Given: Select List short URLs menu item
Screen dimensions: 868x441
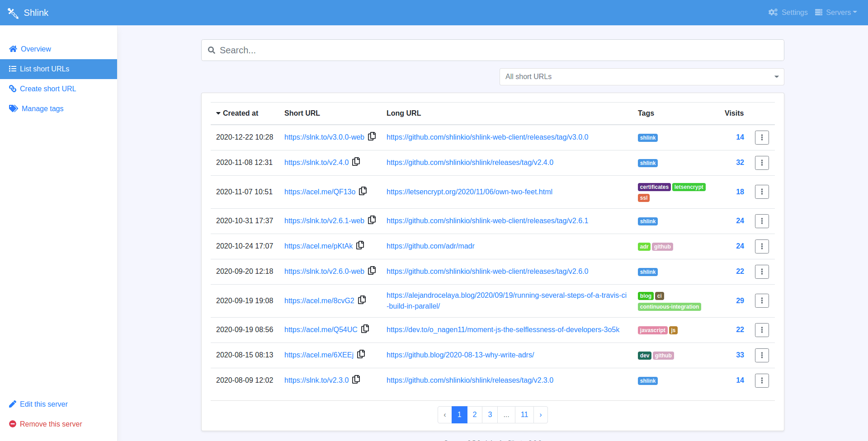Looking at the screenshot, I should (x=44, y=69).
